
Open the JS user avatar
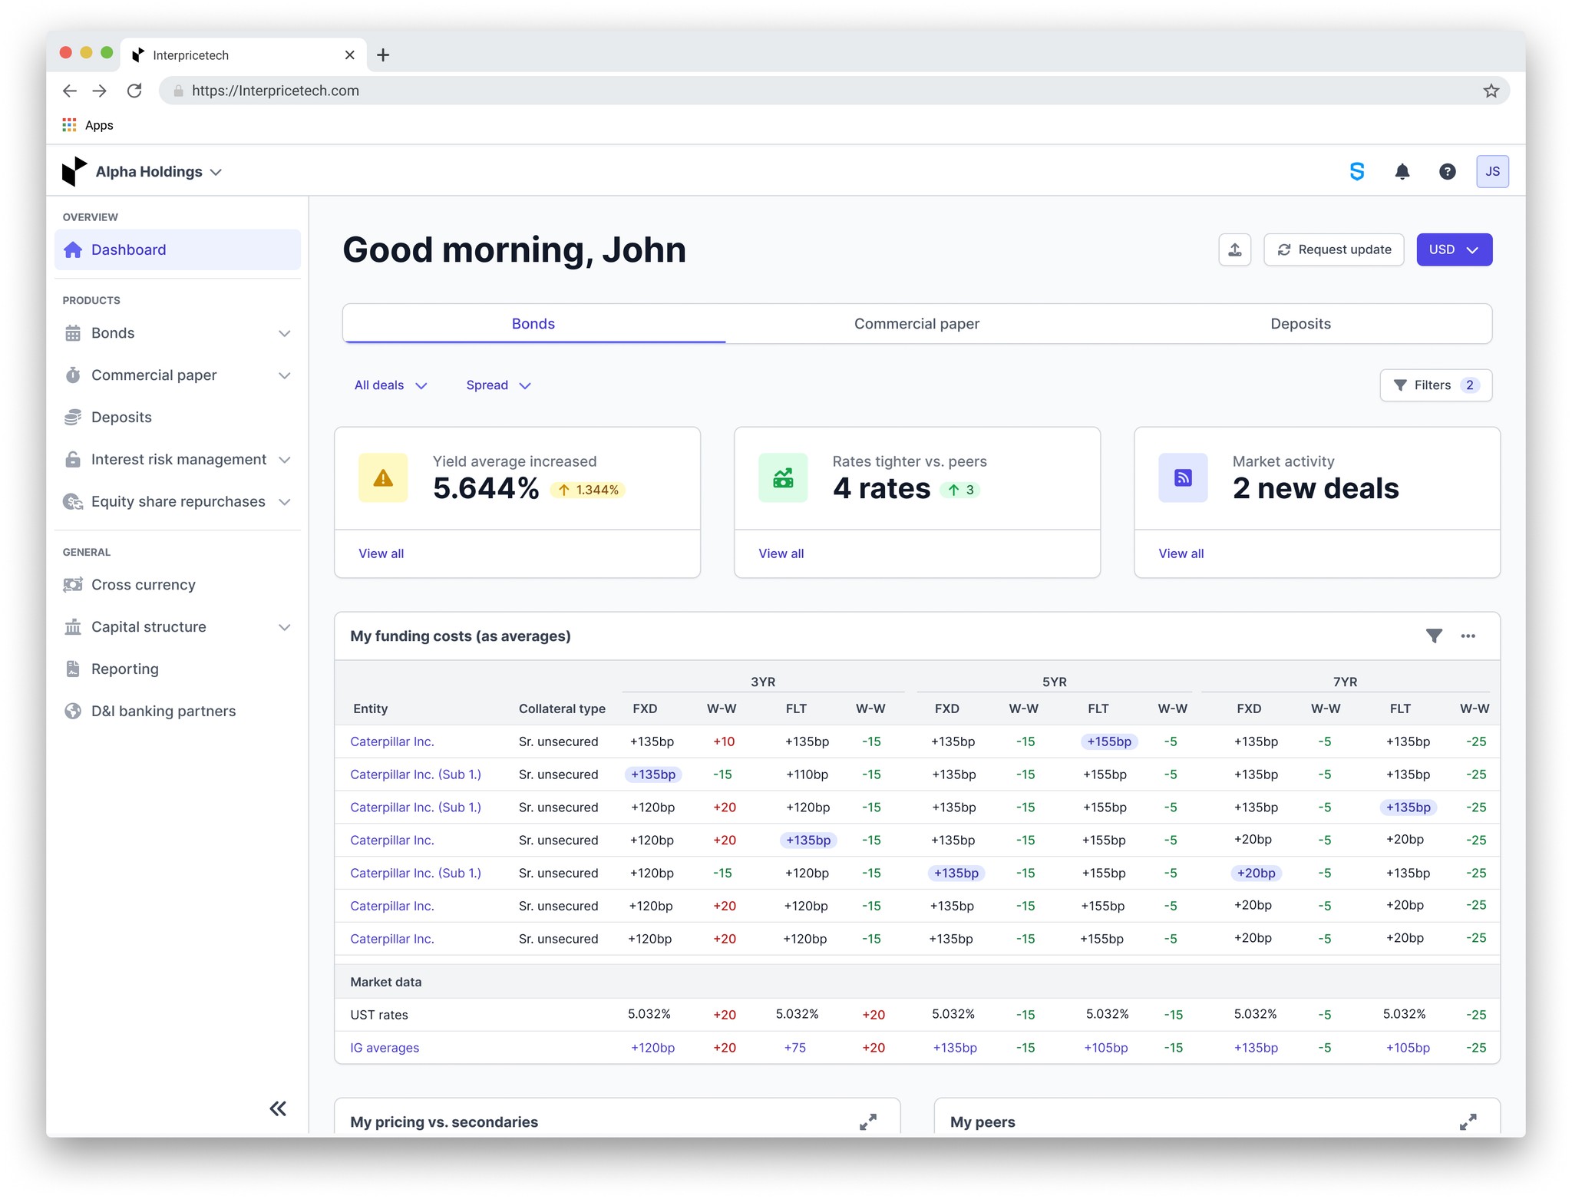1491,172
